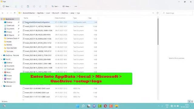This screenshot has height=109, width=194.
Task: Select Install_2022-07-28_055230 file
Action: pyautogui.click(x=60, y=31)
